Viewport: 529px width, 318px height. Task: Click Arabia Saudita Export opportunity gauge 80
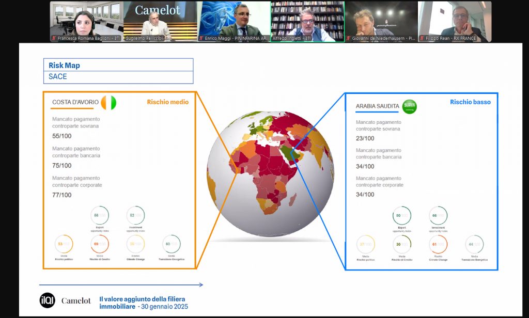[402, 215]
